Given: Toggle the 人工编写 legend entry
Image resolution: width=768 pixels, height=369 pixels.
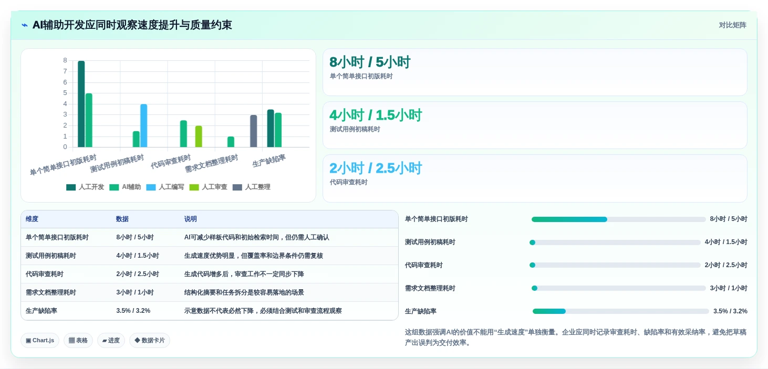Looking at the screenshot, I should [x=165, y=187].
